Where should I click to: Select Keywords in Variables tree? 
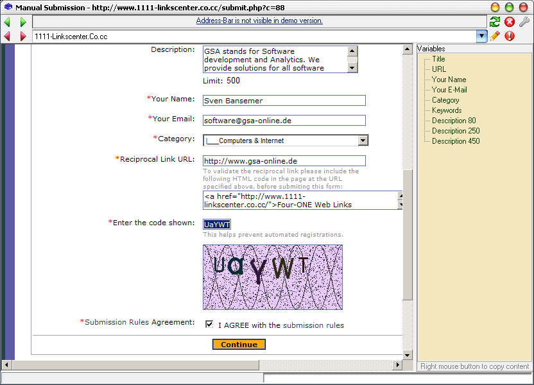[447, 110]
